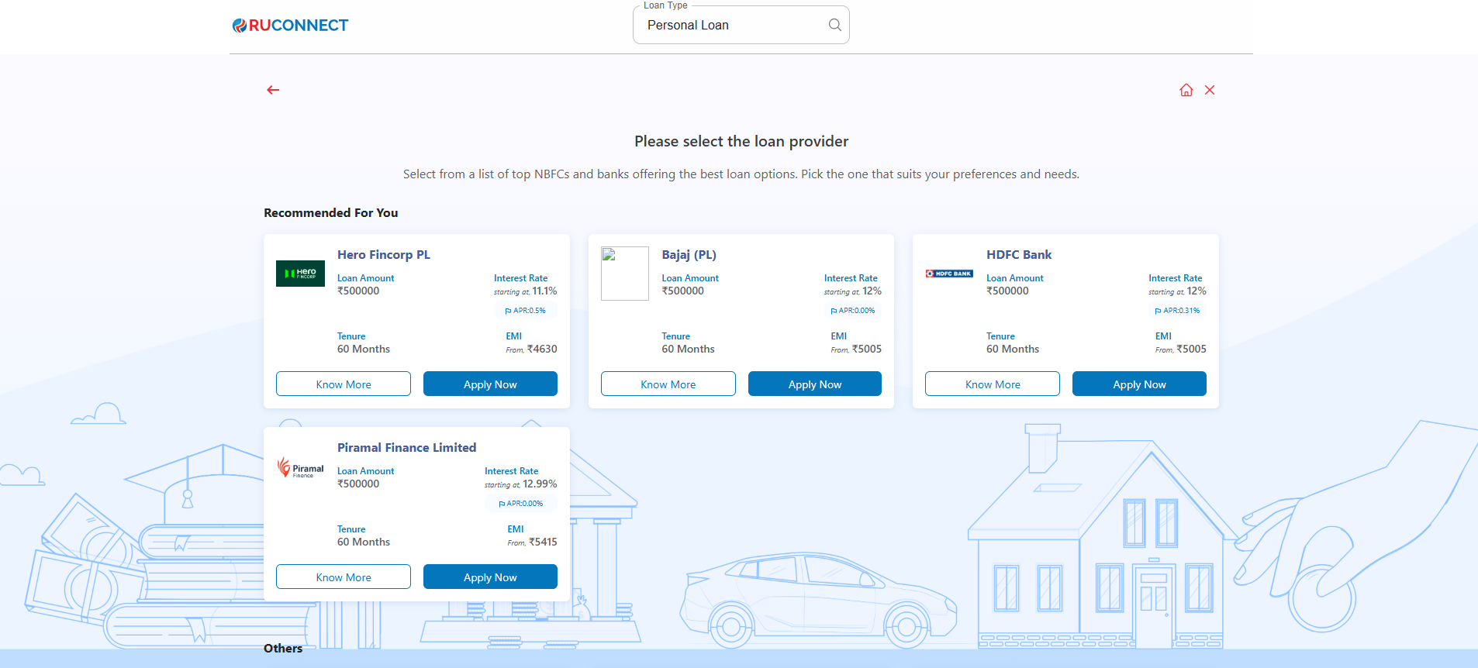Click the Hero Fincorp logo
1478x668 pixels.
300,274
